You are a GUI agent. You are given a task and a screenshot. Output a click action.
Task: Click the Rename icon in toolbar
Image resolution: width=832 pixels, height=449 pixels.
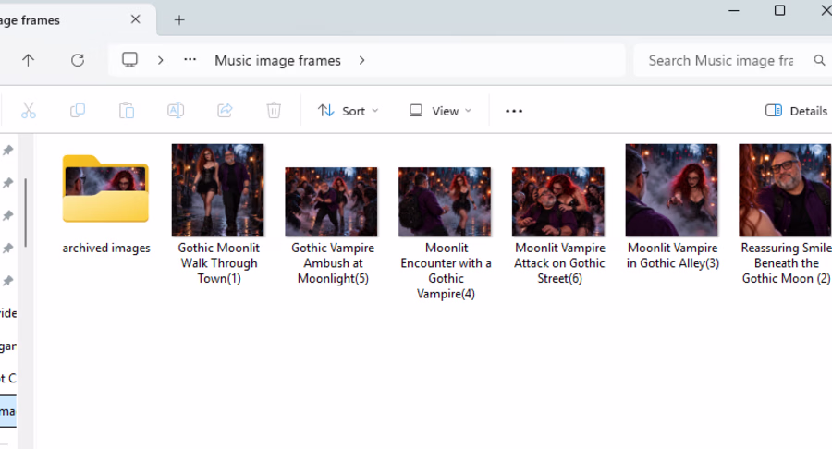tap(176, 110)
